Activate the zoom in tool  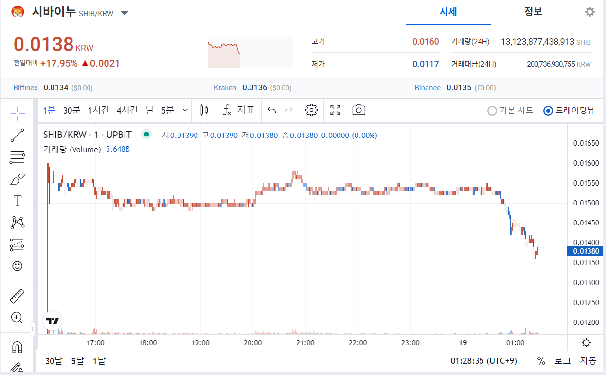[17, 318]
